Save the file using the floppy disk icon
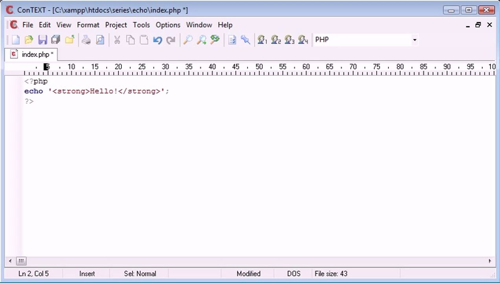Image resolution: width=500 pixels, height=283 pixels. tap(42, 40)
